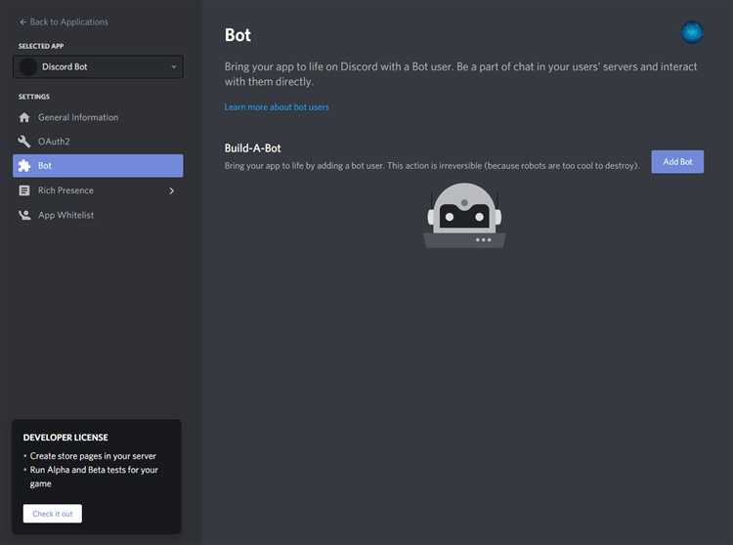Screen dimensions: 733x545
Task: Open App Whitelist settings
Action: pyautogui.click(x=98, y=215)
